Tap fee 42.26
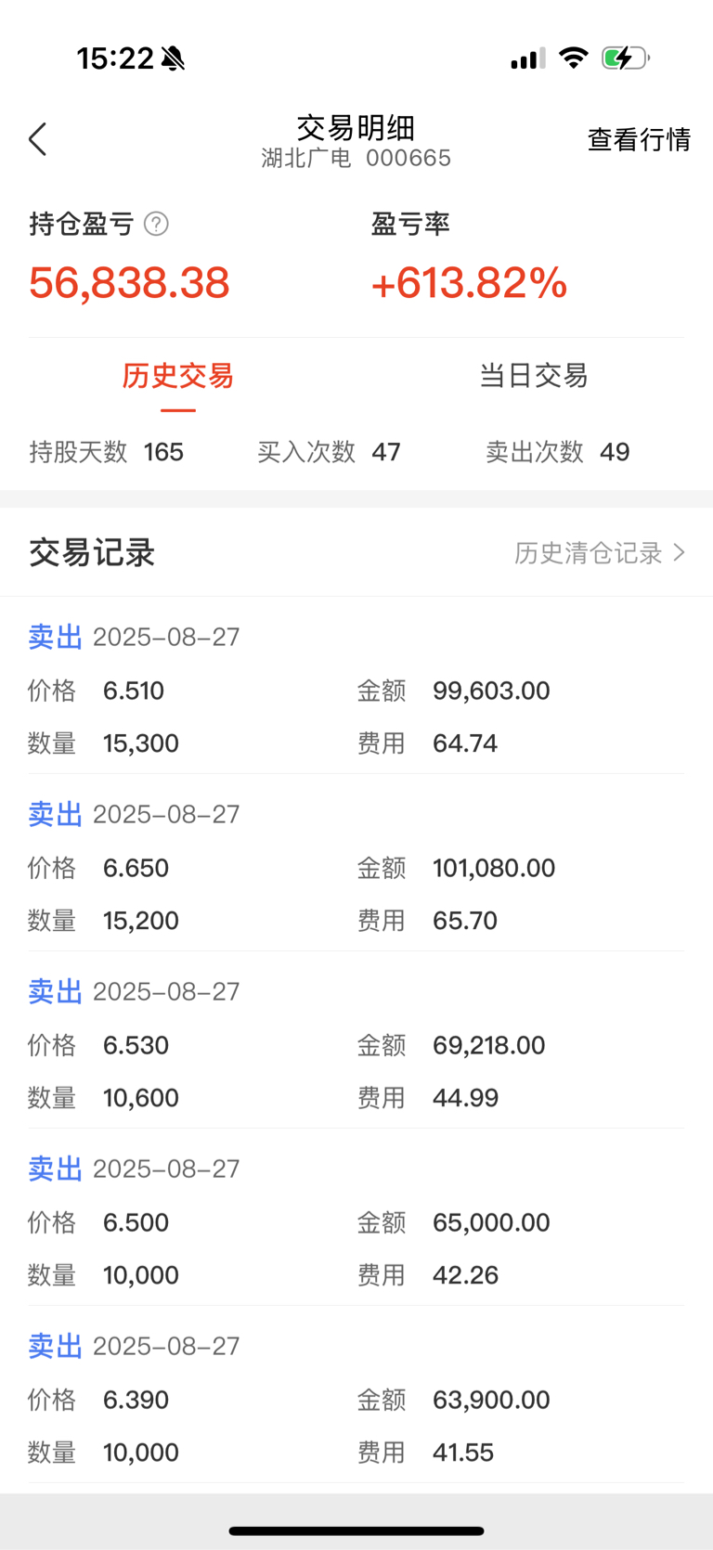 [466, 1275]
